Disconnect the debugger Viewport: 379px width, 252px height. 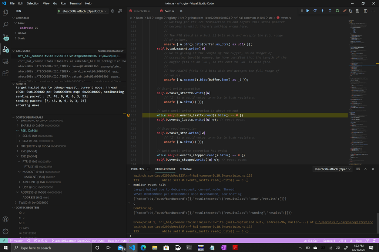click(344, 11)
